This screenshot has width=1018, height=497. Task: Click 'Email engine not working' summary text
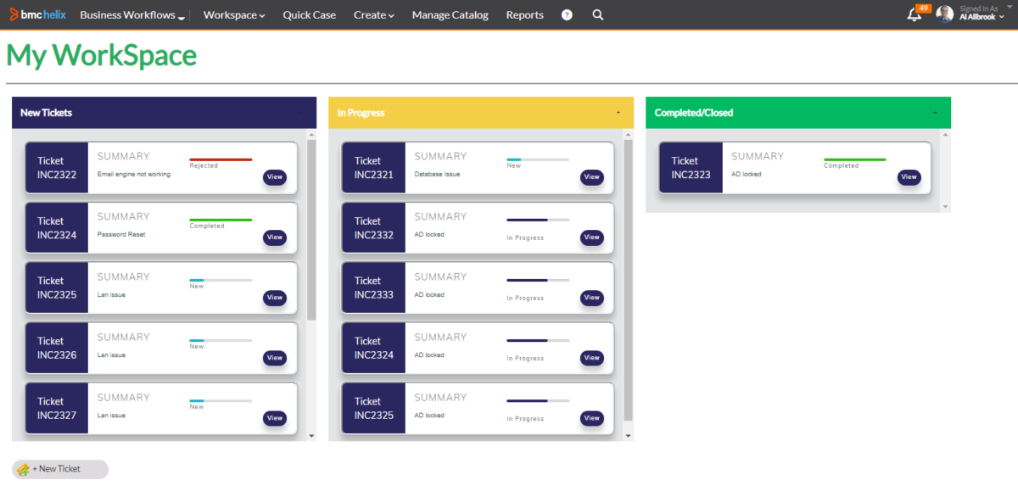(x=134, y=175)
